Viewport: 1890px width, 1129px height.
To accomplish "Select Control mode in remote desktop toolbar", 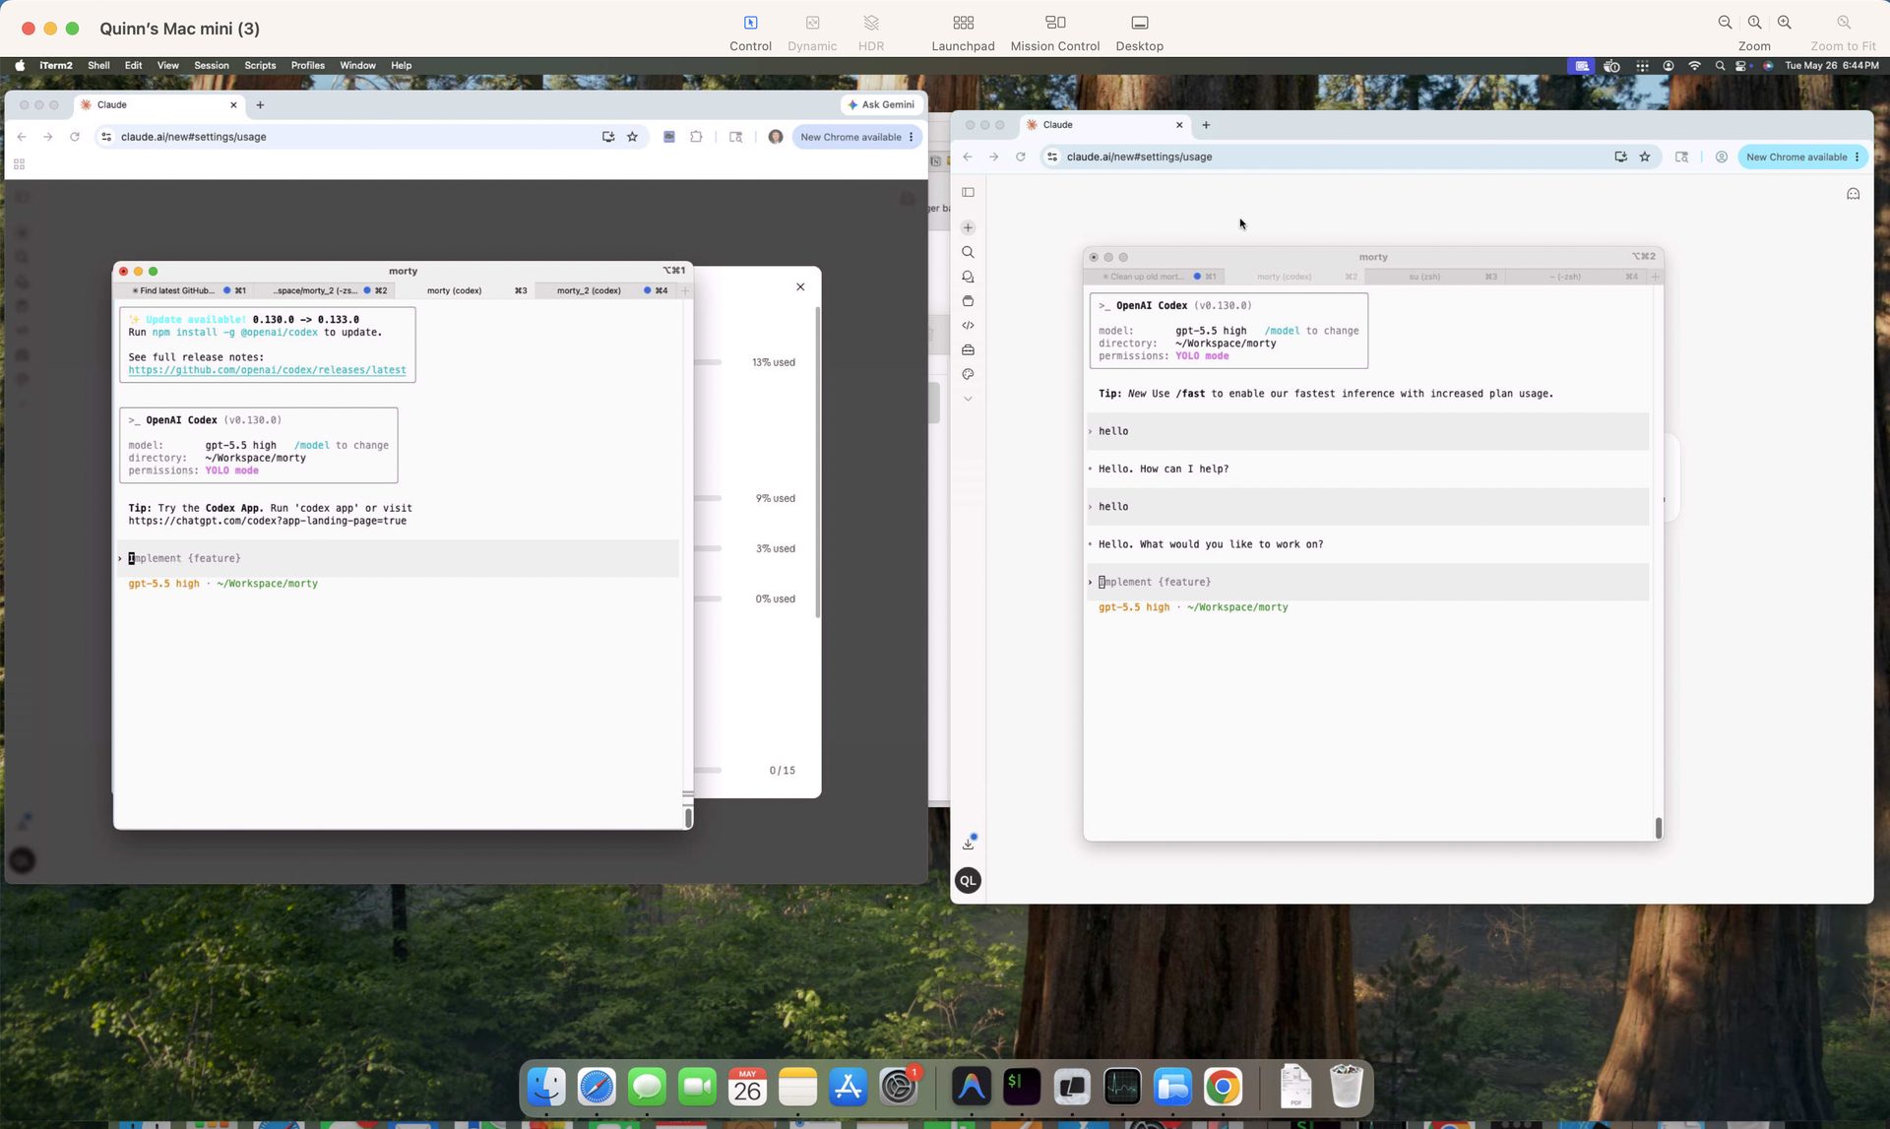I will coord(750,32).
